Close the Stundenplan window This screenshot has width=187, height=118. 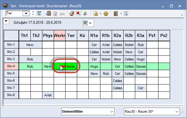click(180, 6)
